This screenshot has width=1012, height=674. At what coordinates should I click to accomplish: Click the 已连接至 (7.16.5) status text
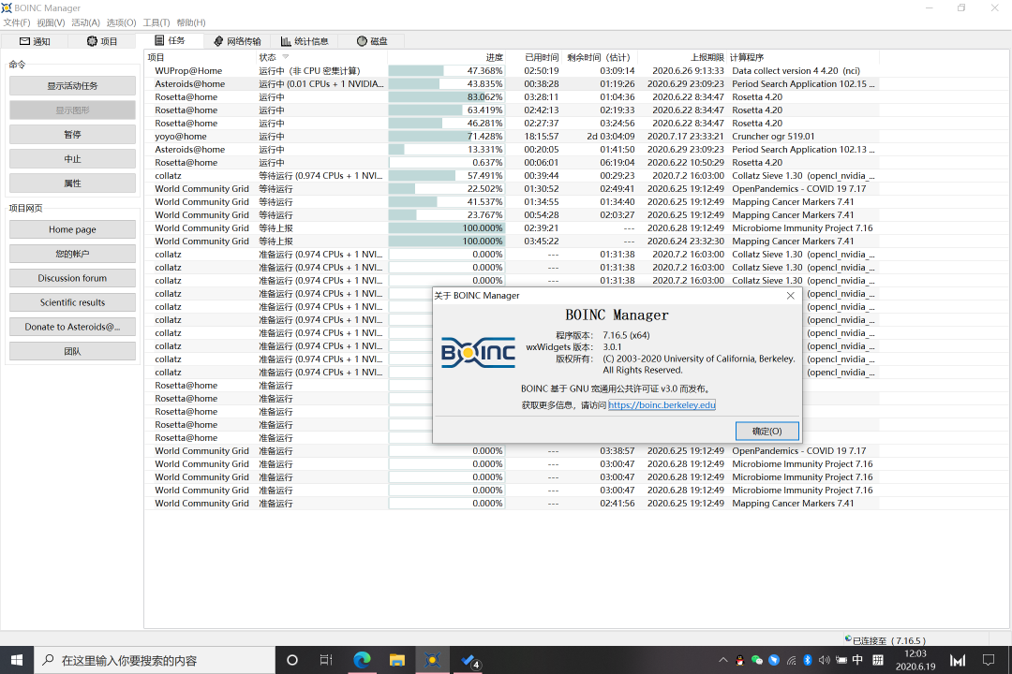point(889,640)
